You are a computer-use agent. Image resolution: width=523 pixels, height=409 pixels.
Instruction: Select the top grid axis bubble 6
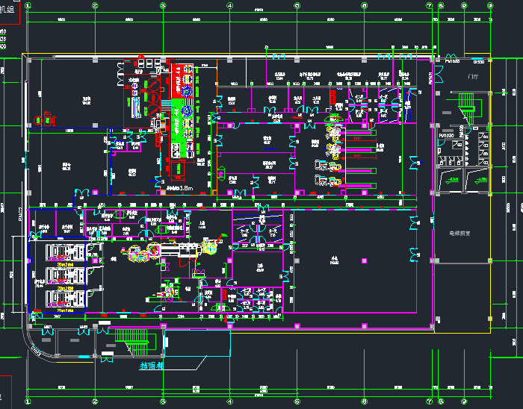pos(364,6)
